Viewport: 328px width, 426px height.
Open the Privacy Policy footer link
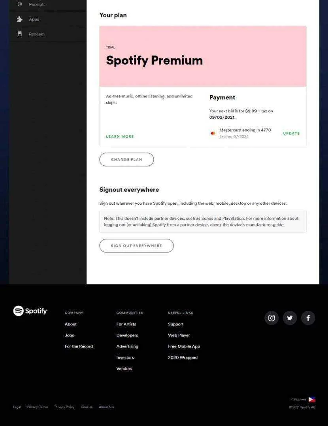click(64, 407)
